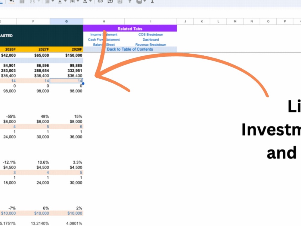Click the fill handle of selected cell
The width and height of the screenshot is (301, 226).
[x=83, y=83]
